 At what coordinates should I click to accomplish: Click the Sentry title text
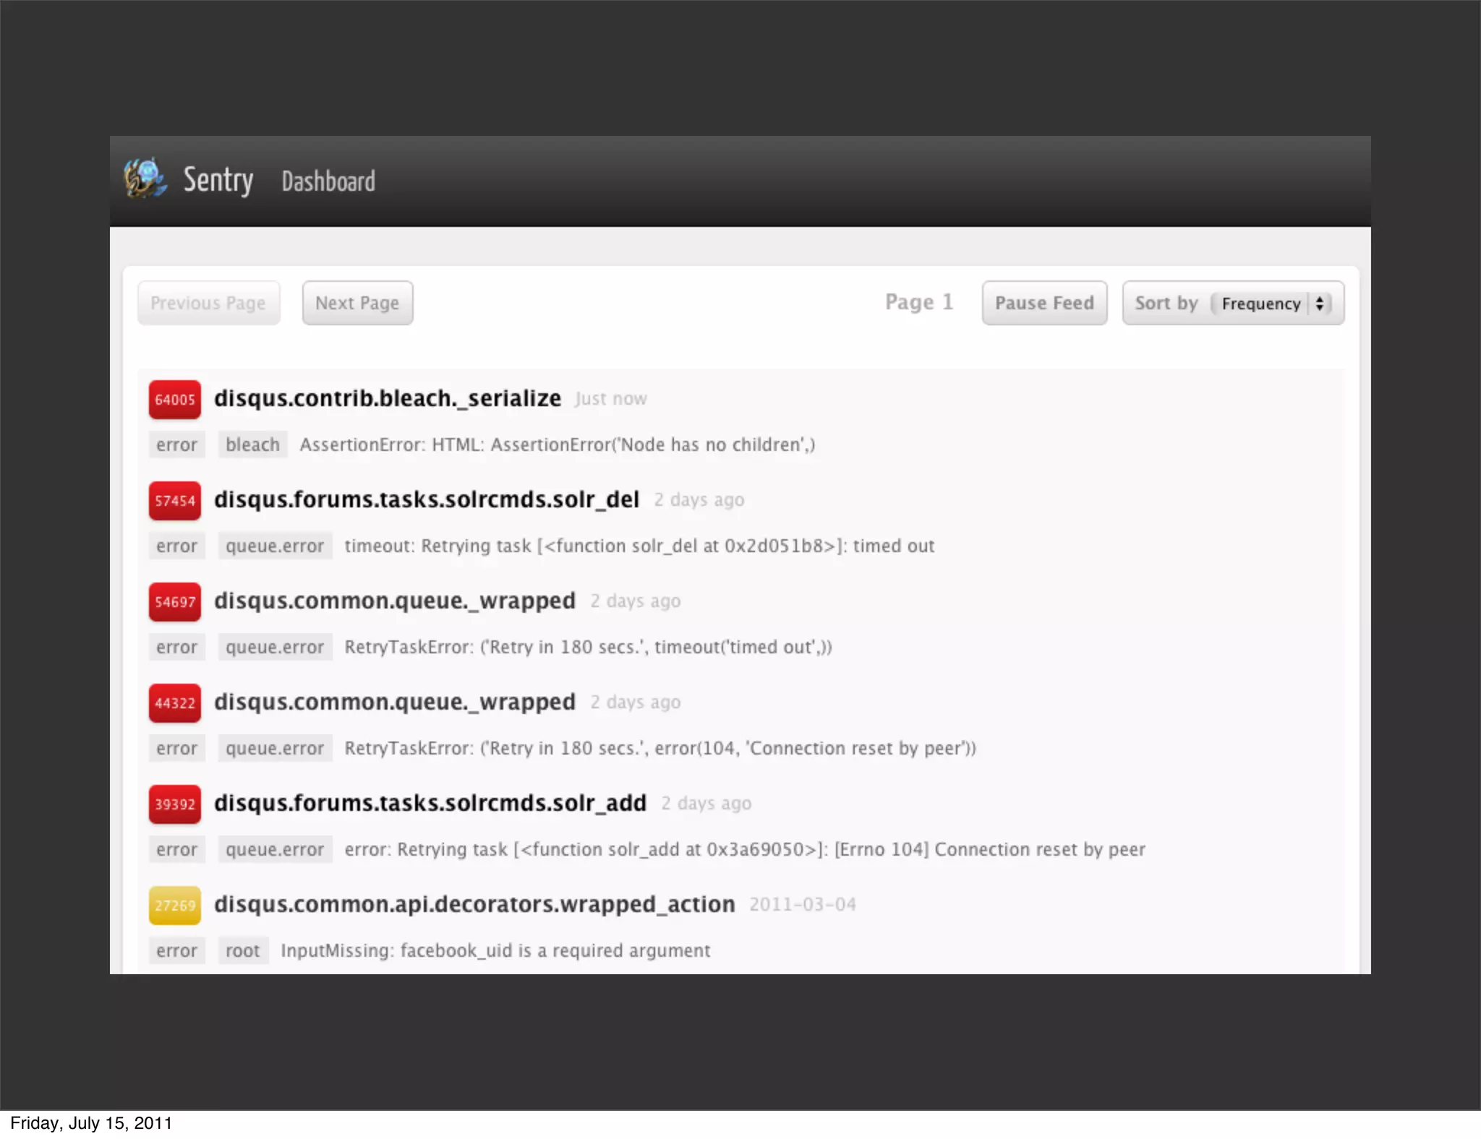tap(218, 180)
